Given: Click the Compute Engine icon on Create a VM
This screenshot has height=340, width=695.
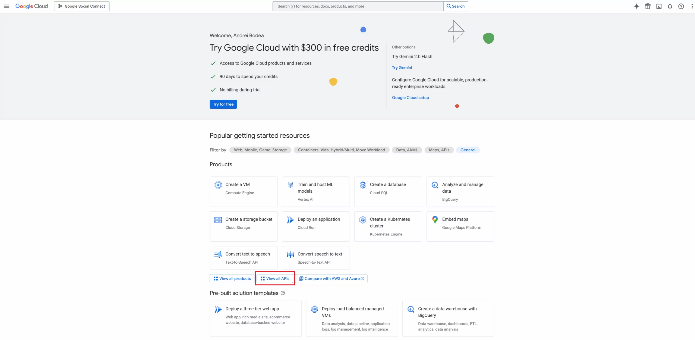Looking at the screenshot, I should click(218, 185).
